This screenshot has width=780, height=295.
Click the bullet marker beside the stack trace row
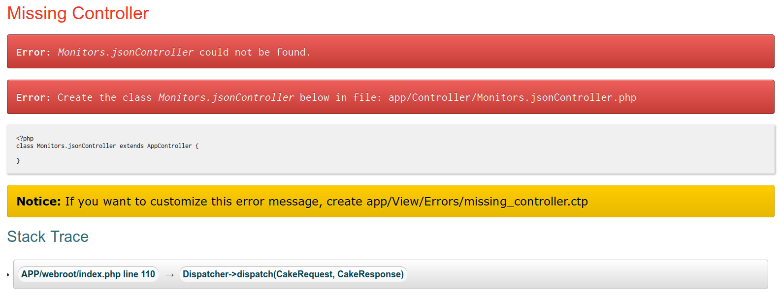click(x=8, y=275)
